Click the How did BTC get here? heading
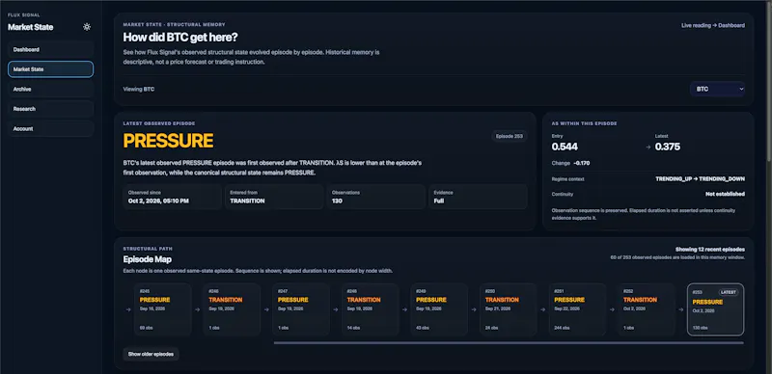This screenshot has width=772, height=374. [x=180, y=38]
